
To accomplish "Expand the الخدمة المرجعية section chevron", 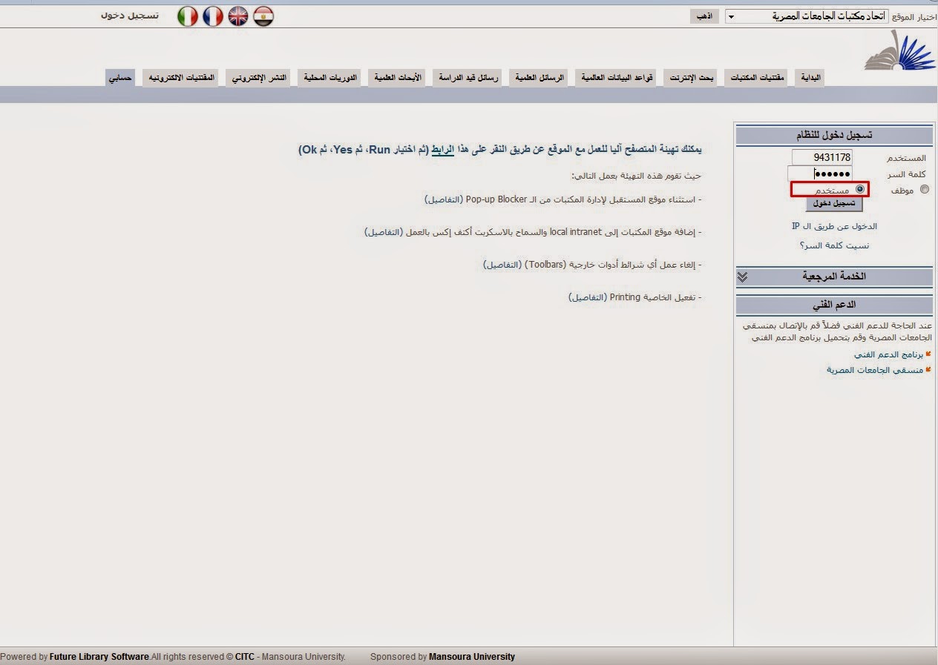I will click(742, 277).
